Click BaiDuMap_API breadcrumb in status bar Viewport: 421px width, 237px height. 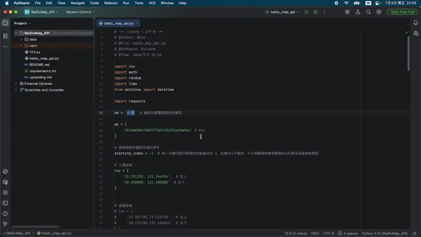[17, 233]
